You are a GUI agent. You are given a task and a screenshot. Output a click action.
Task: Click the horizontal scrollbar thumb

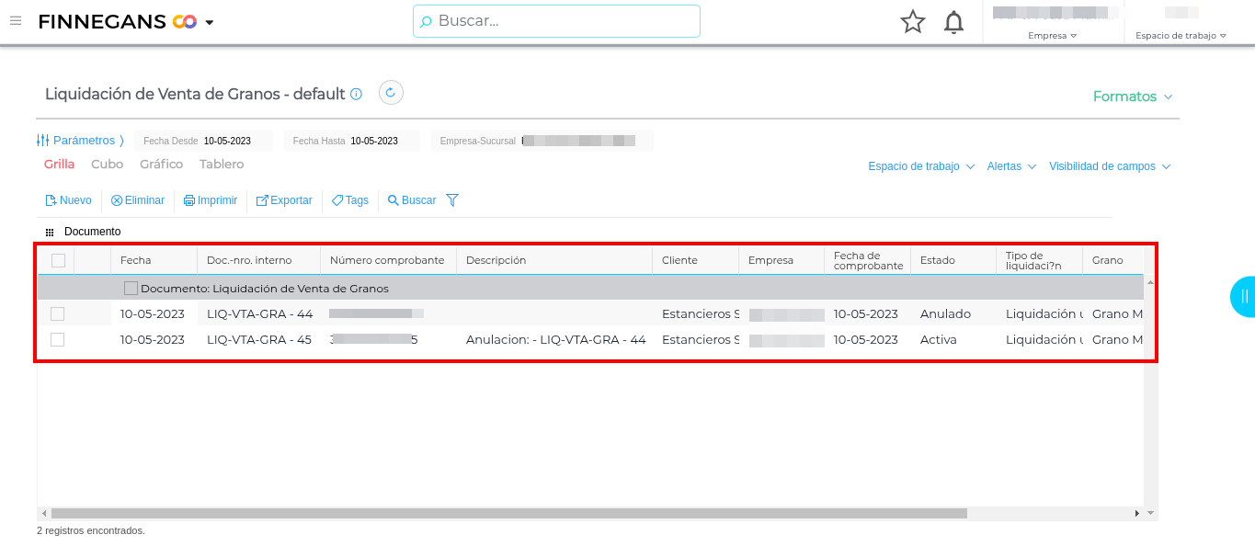[x=509, y=513]
